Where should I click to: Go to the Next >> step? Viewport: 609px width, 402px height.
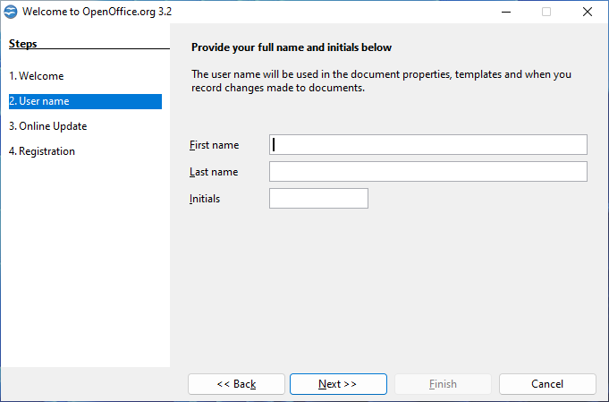(338, 384)
